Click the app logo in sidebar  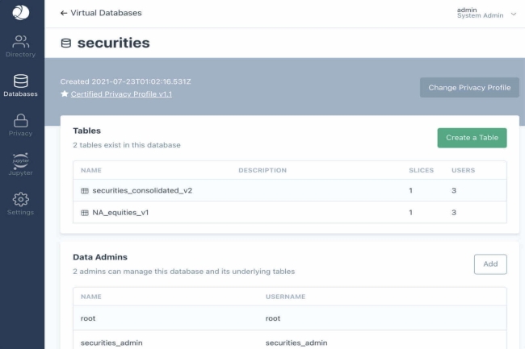click(x=22, y=14)
